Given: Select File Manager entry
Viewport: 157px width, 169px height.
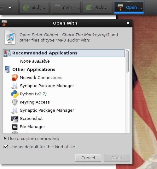Looking at the screenshot, I should click(x=64, y=127).
